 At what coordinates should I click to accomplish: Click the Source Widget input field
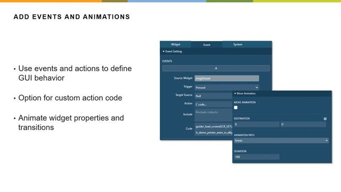pyautogui.click(x=227, y=78)
